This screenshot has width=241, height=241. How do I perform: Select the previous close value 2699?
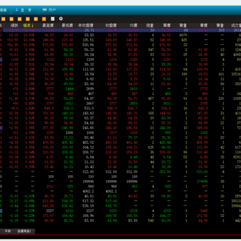pos(90,89)
